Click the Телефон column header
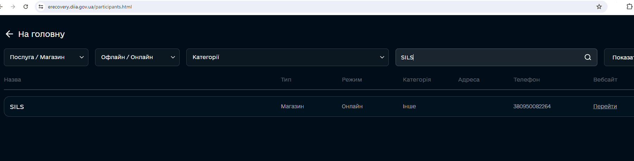 (x=526, y=80)
